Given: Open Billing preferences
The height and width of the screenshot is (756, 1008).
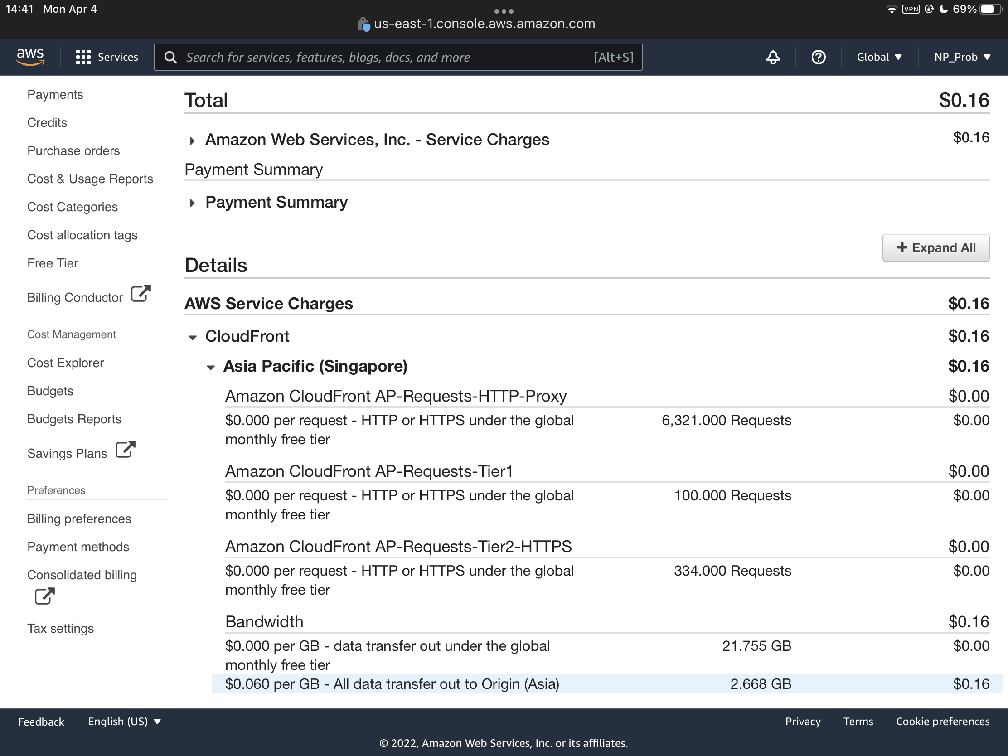Looking at the screenshot, I should [x=79, y=519].
